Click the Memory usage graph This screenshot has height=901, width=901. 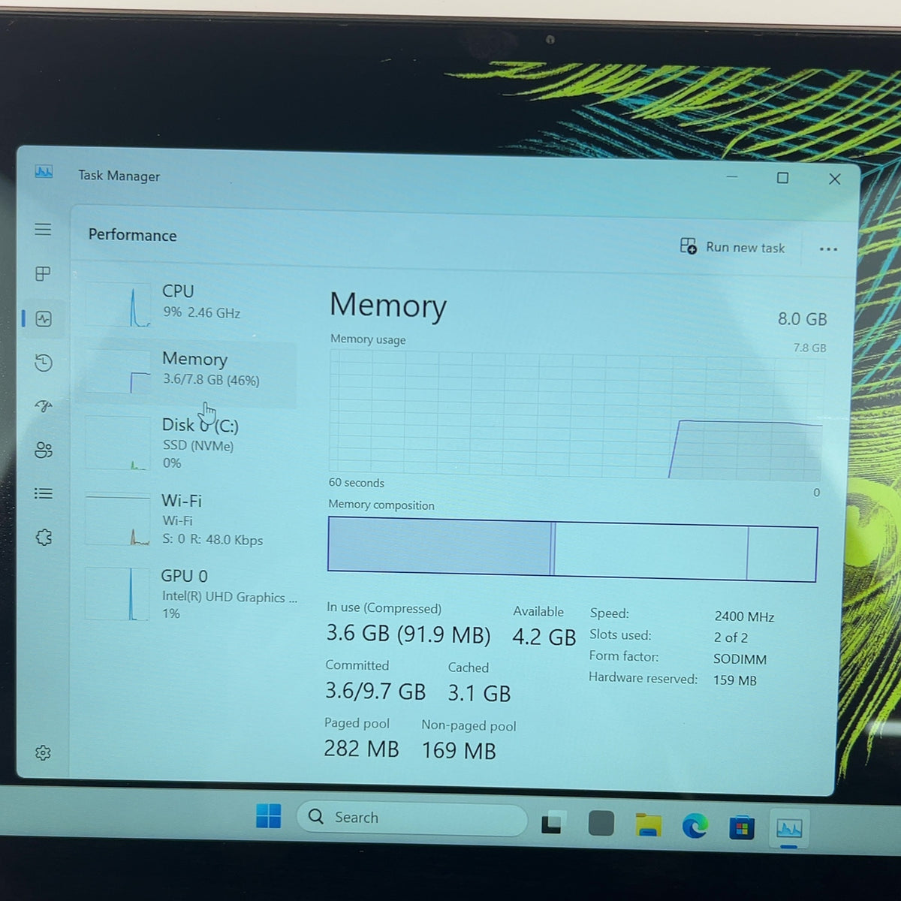tap(576, 415)
